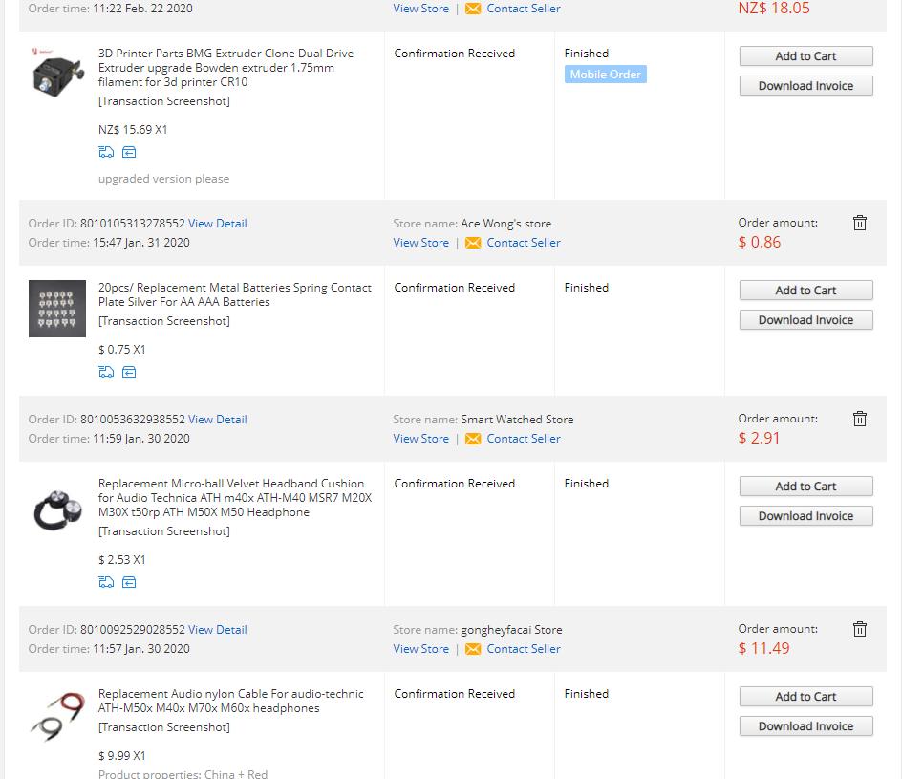This screenshot has width=902, height=779.
Task: Remove the gongheyfacai Store order via trash icon
Action: coord(860,629)
